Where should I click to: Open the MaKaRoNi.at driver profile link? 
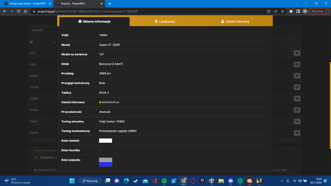point(111,102)
